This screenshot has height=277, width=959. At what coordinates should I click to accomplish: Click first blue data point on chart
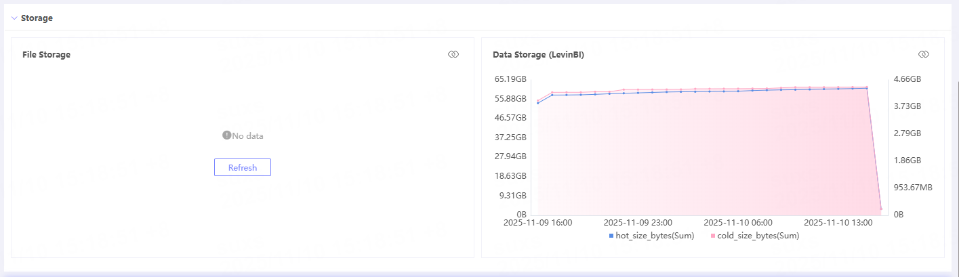click(x=538, y=103)
